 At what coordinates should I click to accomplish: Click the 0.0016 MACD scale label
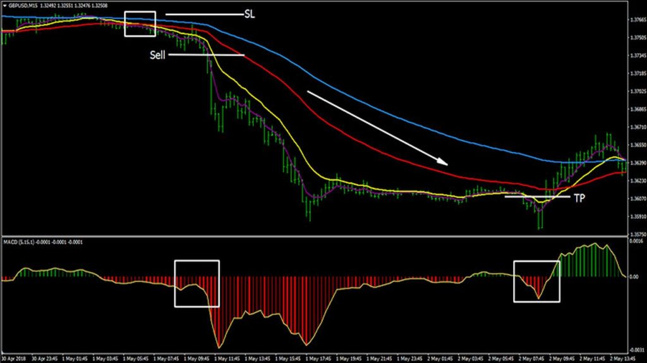pos(637,240)
